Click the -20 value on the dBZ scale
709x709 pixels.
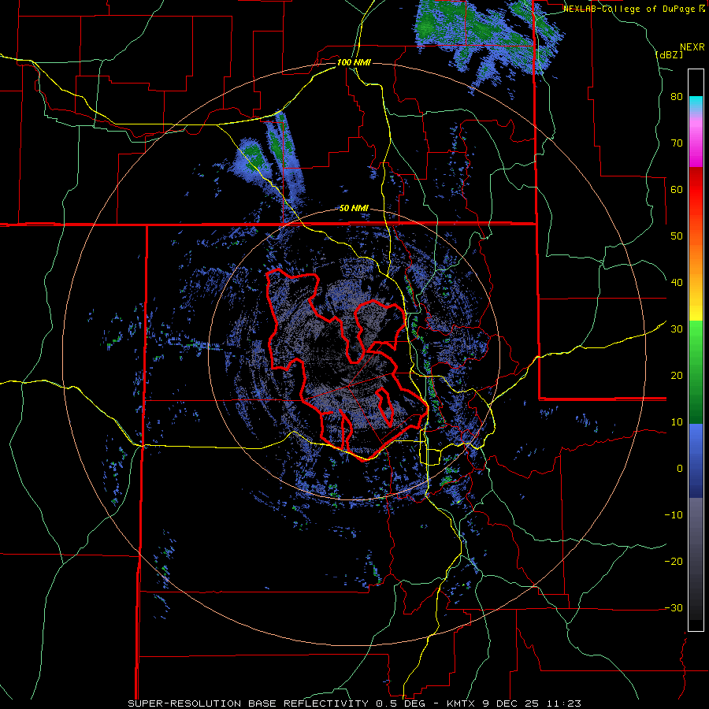[x=674, y=561]
